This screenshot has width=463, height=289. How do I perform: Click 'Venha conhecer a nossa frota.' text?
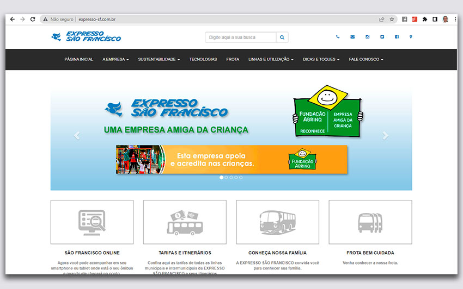370,263
